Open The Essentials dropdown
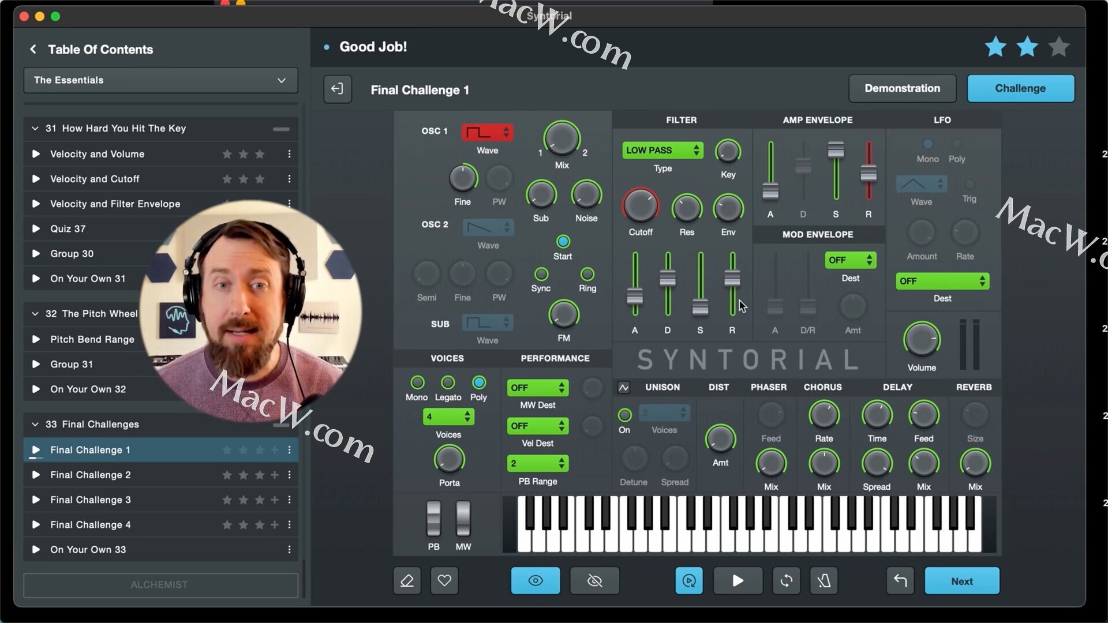This screenshot has height=623, width=1108. [160, 80]
